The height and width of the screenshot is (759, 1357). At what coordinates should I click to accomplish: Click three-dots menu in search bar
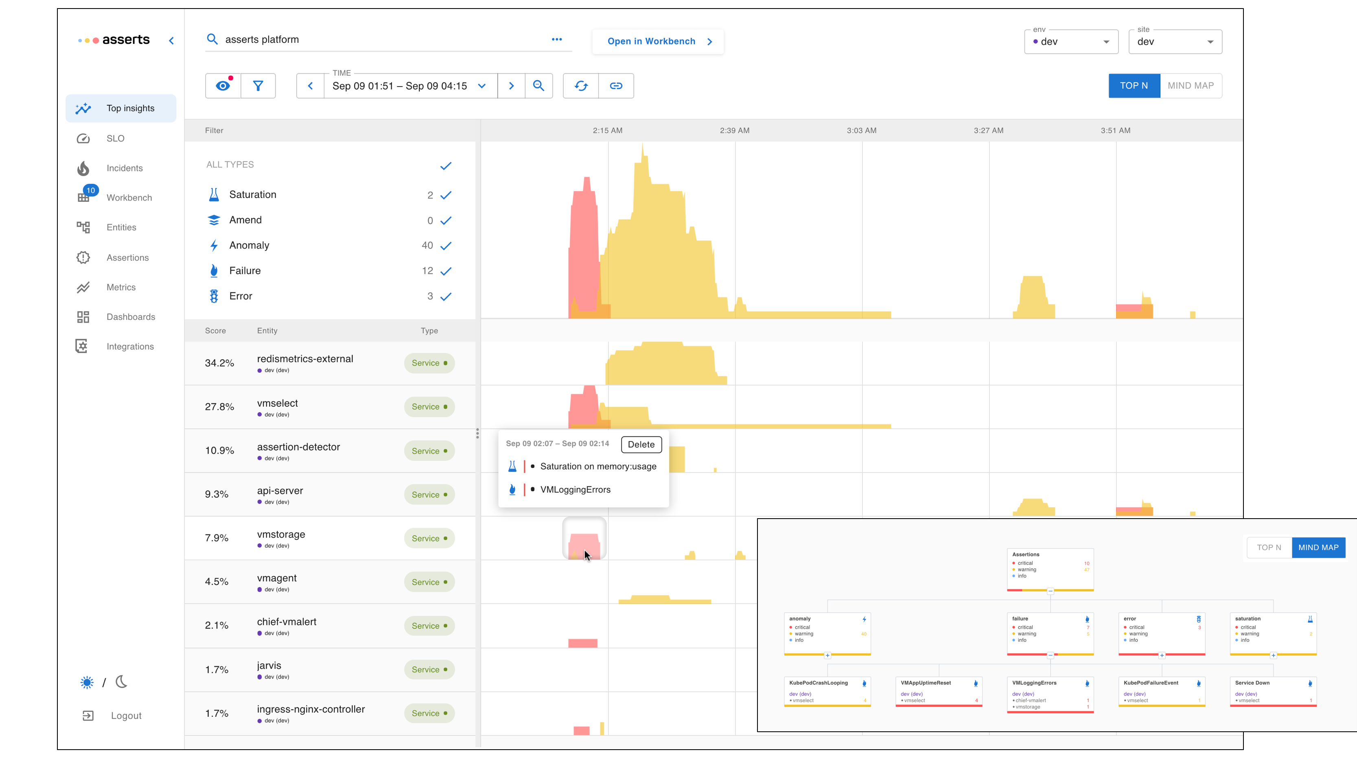[x=557, y=39]
